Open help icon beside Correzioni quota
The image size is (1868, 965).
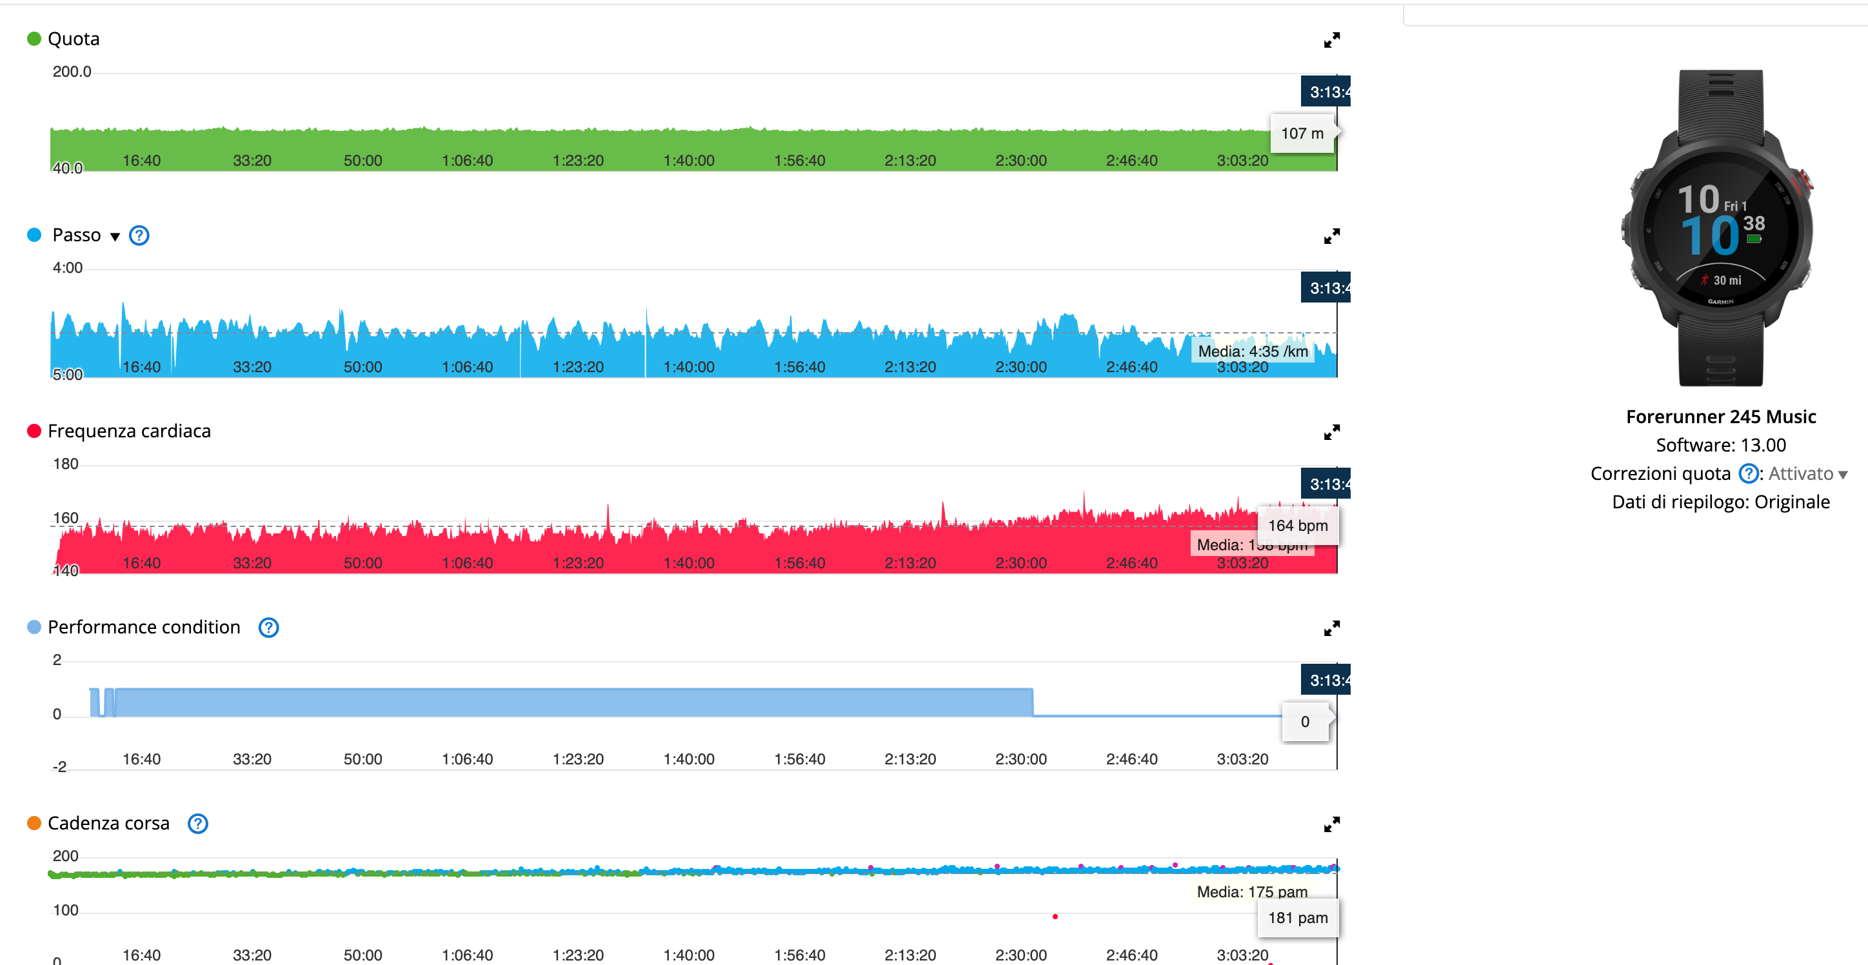[1749, 473]
